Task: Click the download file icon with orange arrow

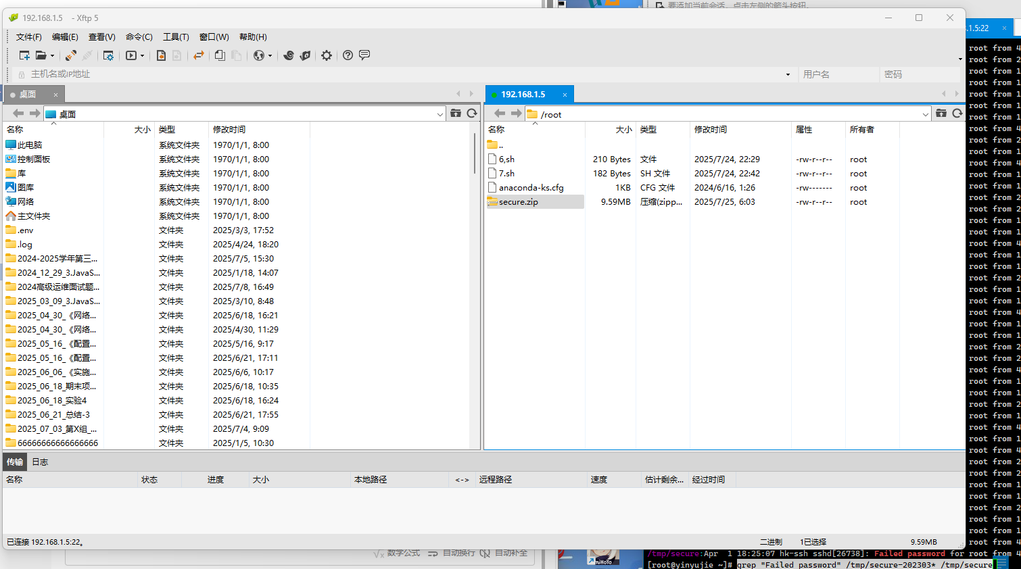Action: pos(161,55)
